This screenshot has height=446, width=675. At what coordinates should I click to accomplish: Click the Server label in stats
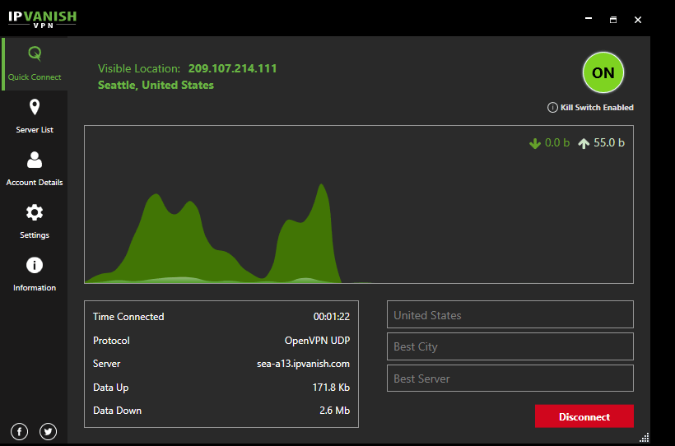click(x=106, y=364)
